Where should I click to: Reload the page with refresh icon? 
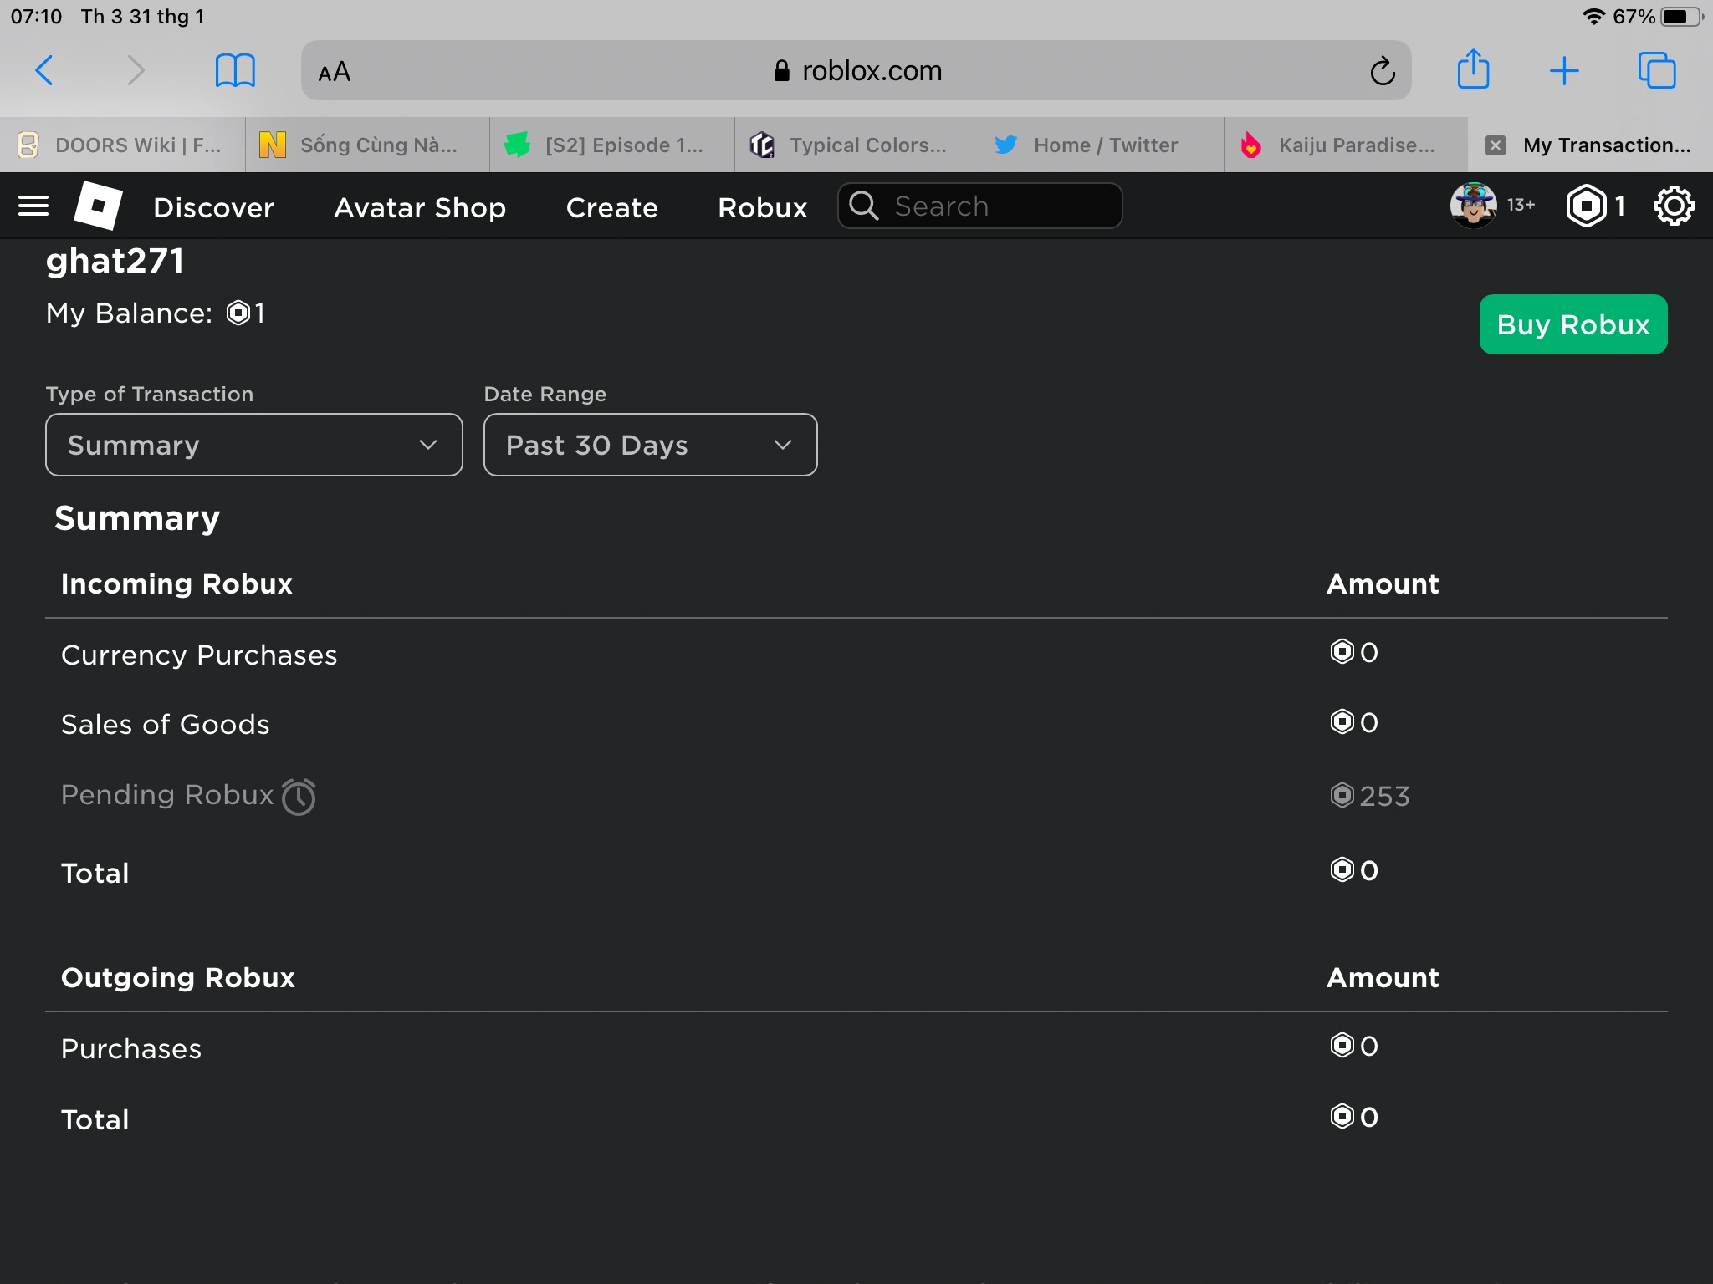[x=1382, y=71]
